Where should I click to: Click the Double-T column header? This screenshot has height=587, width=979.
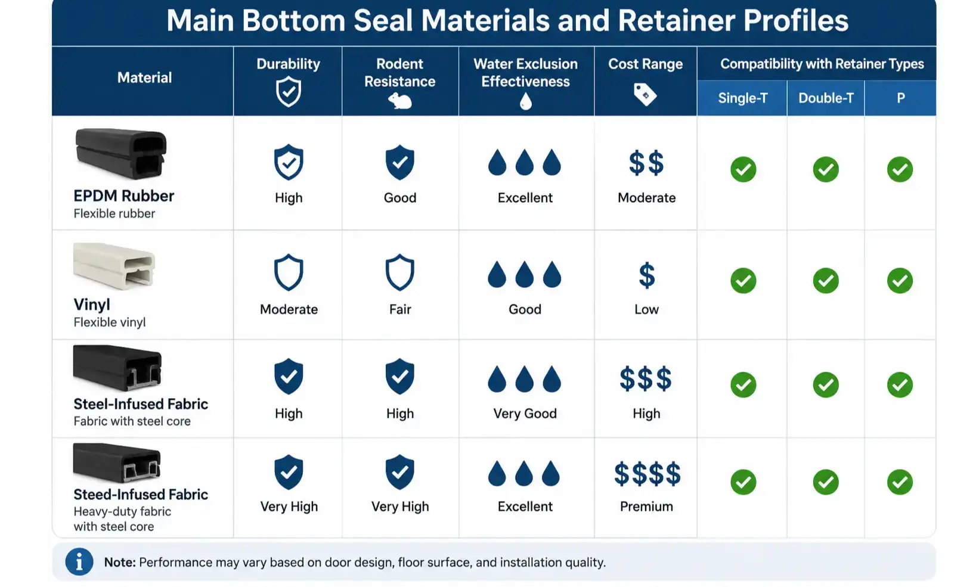pyautogui.click(x=826, y=98)
